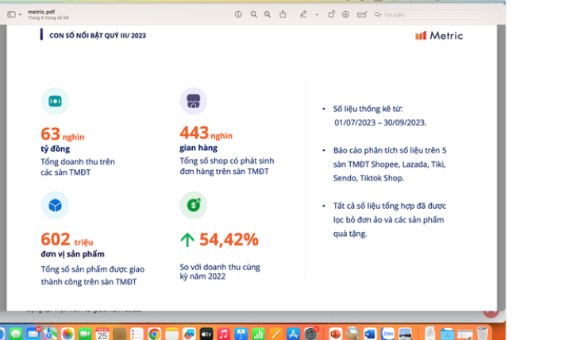The height and width of the screenshot is (340, 566).
Task: Click the zoom in magnifier icon
Action: [268, 14]
